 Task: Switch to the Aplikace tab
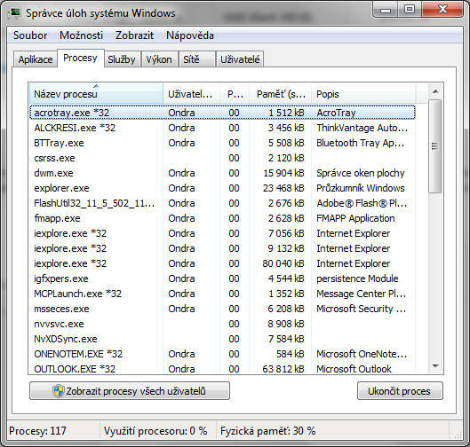pyautogui.click(x=36, y=59)
